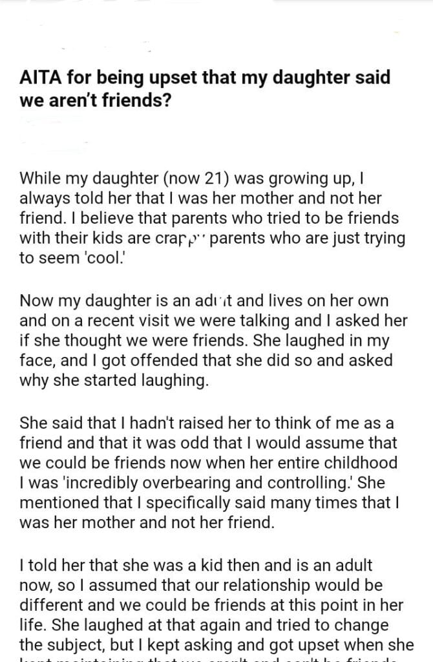Open the post title about daughter and friends
The height and width of the screenshot is (662, 433).
[205, 89]
